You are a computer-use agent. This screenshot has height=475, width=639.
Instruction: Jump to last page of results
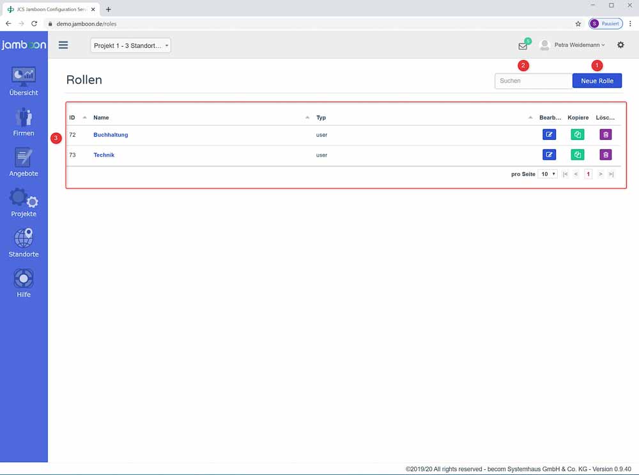(611, 174)
